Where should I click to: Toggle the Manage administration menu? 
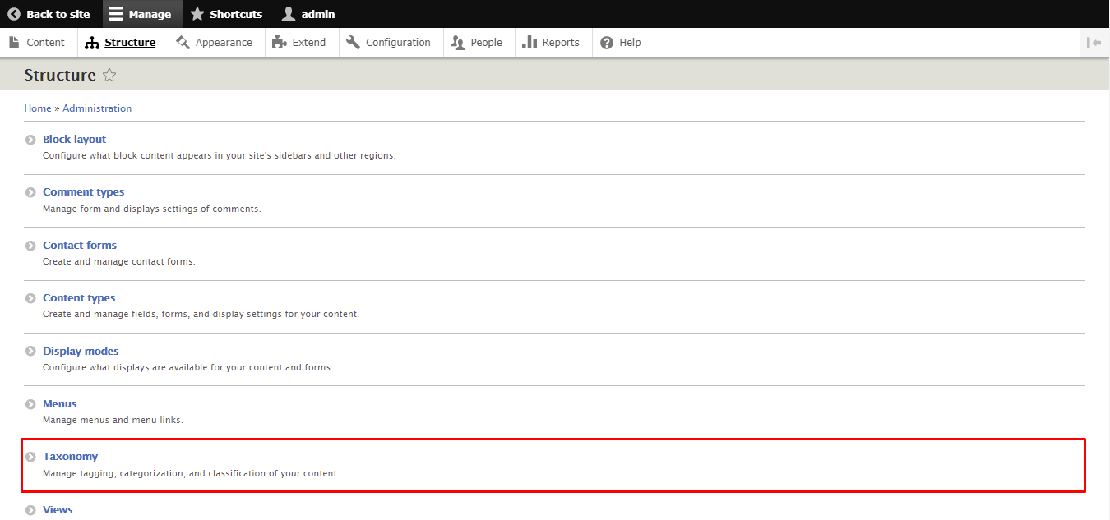pyautogui.click(x=141, y=13)
